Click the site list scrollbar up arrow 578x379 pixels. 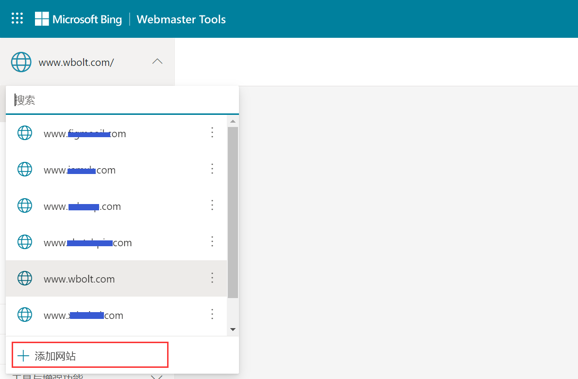tap(233, 121)
